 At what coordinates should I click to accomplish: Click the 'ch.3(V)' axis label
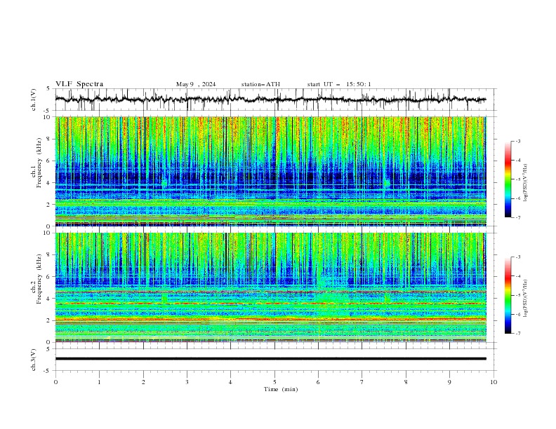coord(34,360)
